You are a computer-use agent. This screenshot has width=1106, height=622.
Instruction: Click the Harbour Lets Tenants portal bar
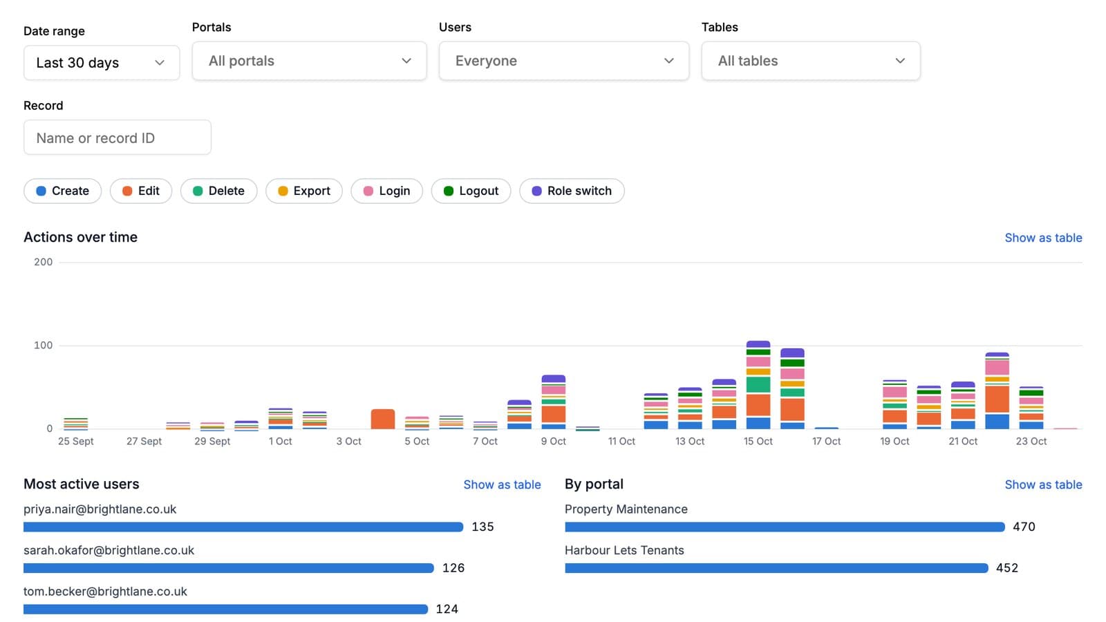point(776,568)
